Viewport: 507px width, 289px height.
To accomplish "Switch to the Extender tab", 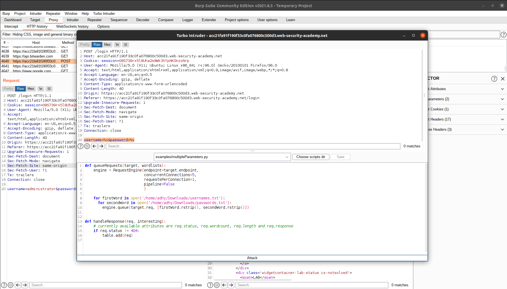I will (x=209, y=20).
